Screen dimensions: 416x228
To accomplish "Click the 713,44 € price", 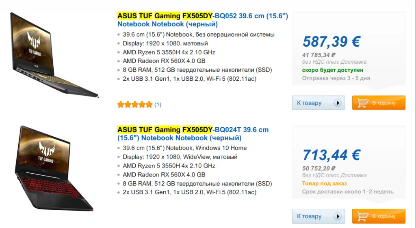I will click(x=331, y=155).
